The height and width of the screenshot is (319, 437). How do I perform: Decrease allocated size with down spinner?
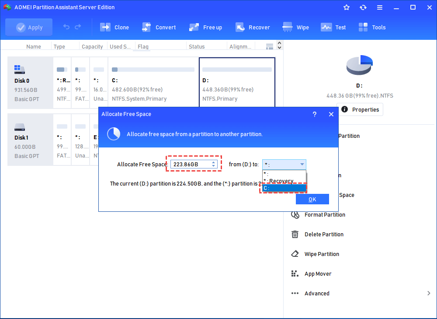pos(214,166)
